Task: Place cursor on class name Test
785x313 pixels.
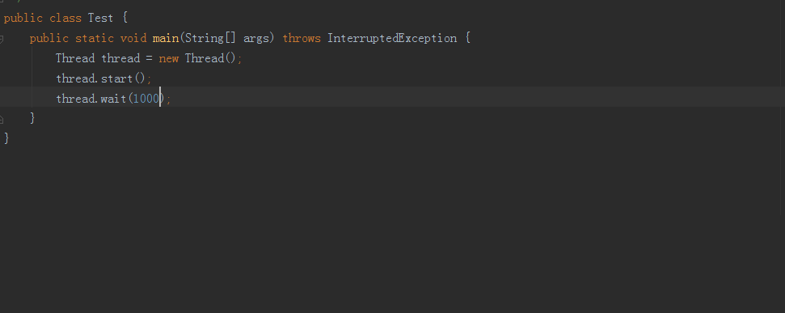Action: [100, 19]
